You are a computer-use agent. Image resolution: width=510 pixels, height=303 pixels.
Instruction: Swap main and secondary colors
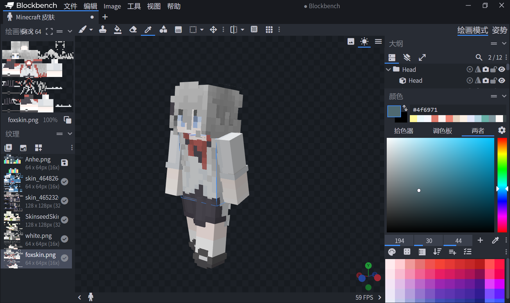coord(405,108)
